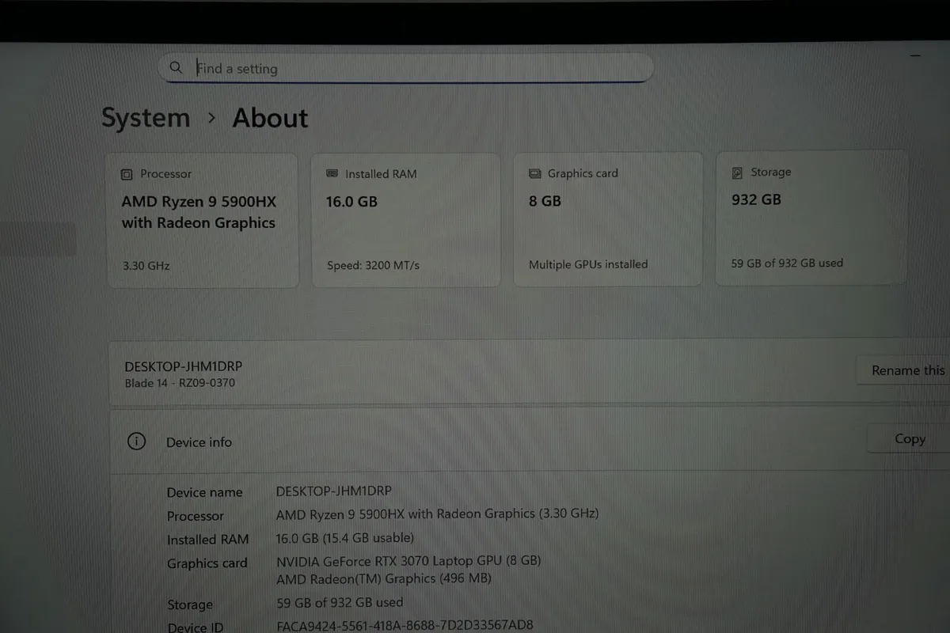Select AMD Radeon(TM) Graphics (496 MB) text
The height and width of the screenshot is (633, 950).
pos(383,578)
